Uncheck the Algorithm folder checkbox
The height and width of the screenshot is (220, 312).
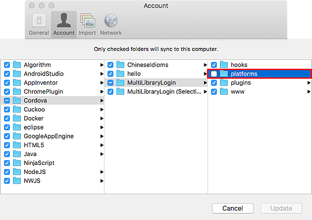point(7,65)
